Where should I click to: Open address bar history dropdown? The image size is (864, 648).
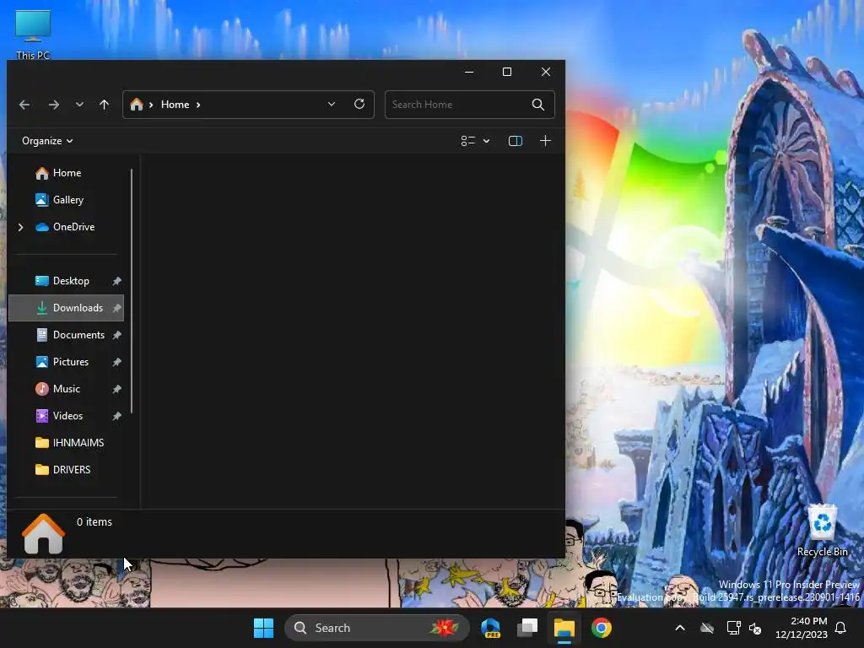click(331, 104)
